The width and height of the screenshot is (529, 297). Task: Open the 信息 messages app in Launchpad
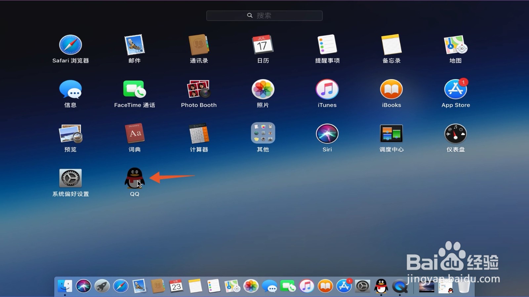point(70,89)
